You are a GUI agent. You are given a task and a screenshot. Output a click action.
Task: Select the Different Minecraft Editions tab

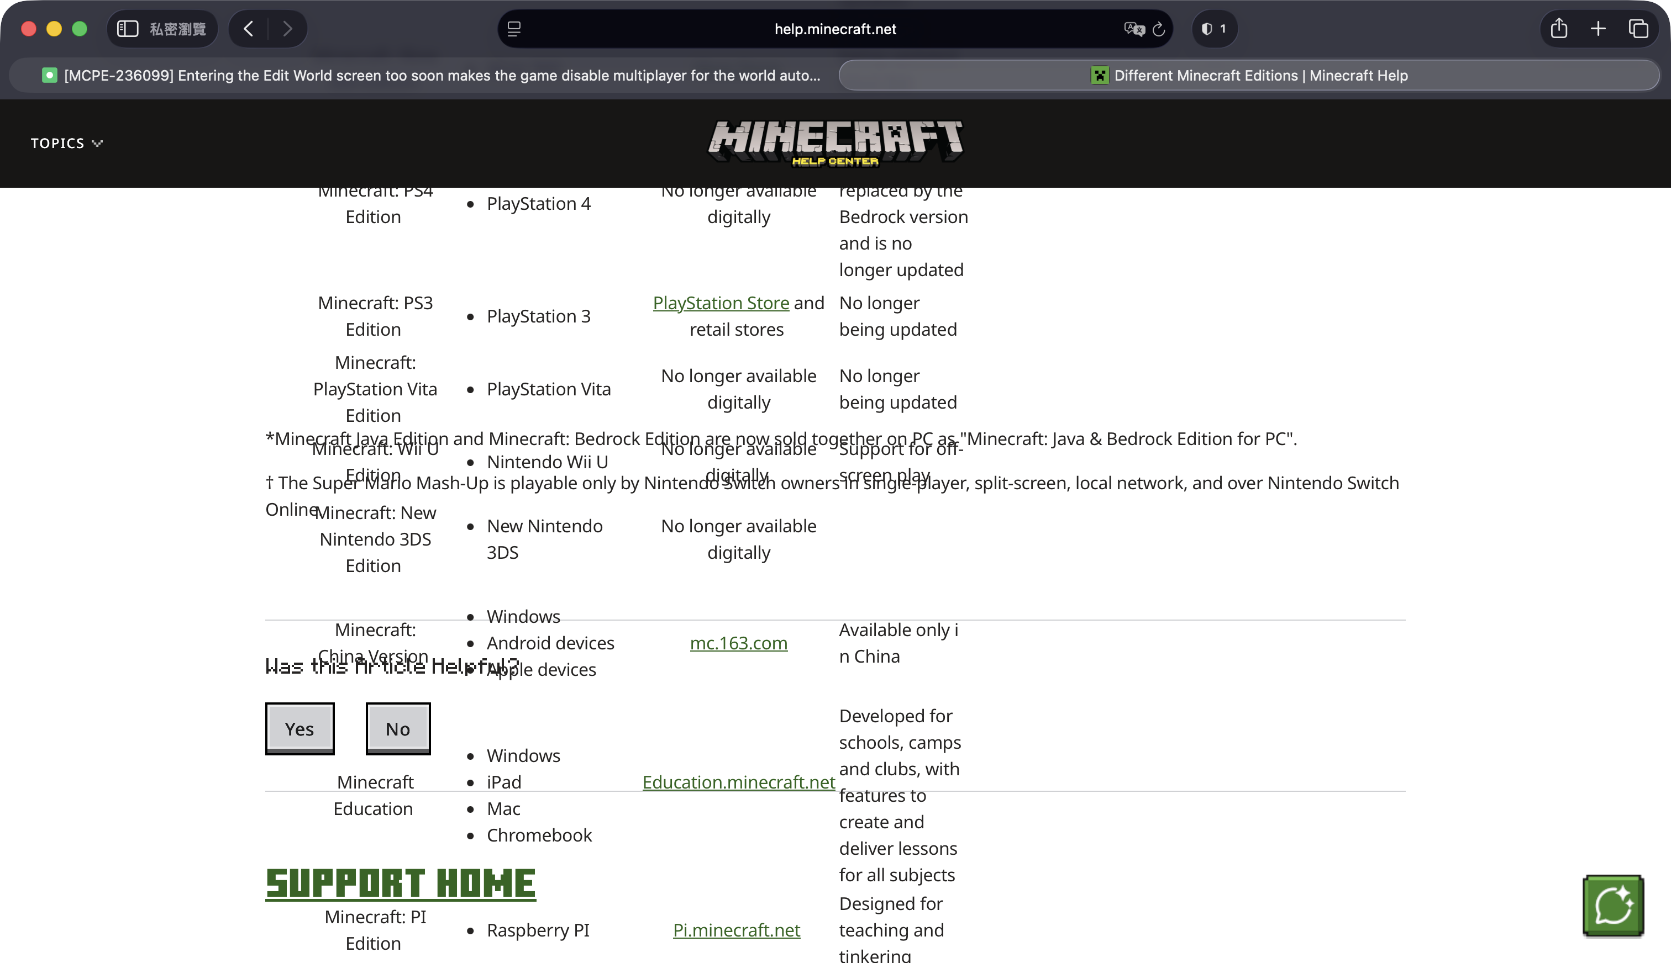coord(1249,76)
